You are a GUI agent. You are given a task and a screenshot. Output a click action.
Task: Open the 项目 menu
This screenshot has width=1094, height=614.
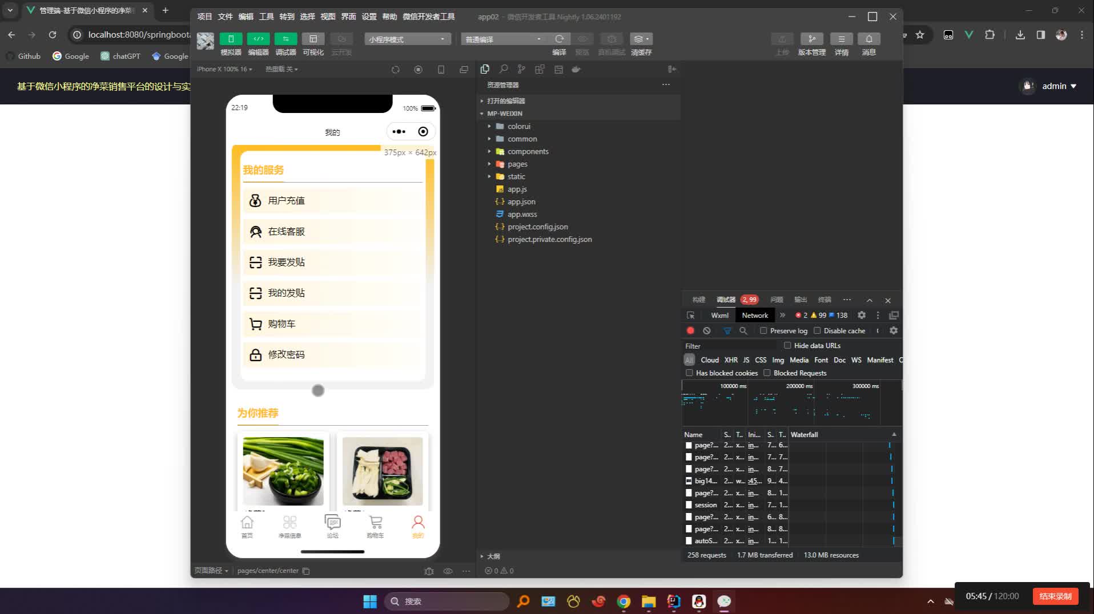coord(204,17)
